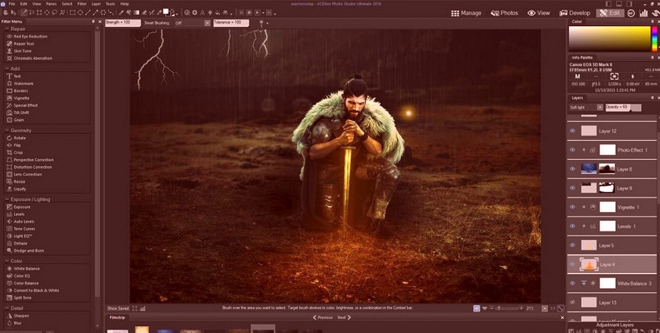Select the rectangle shape tool in toolbar
Image resolution: width=660 pixels, height=333 pixels.
pos(73,13)
